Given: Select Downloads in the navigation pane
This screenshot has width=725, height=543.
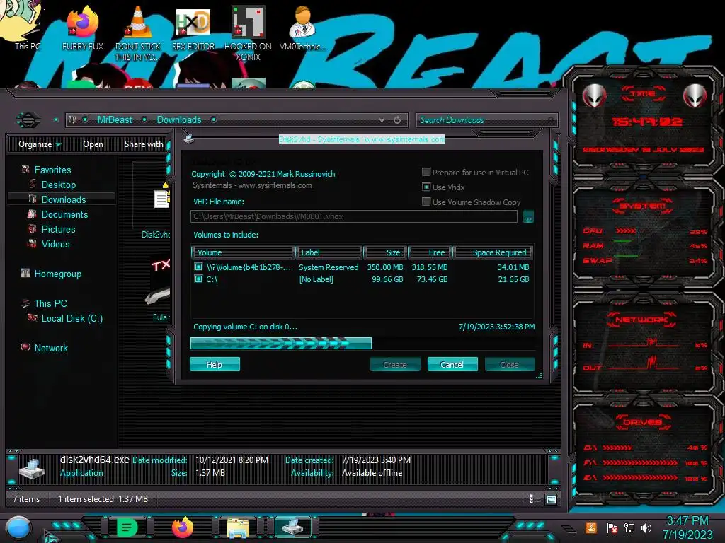Looking at the screenshot, I should coord(63,199).
